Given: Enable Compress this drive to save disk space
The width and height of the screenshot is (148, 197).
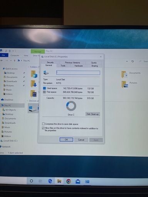Looking at the screenshot, I should click(44, 124).
